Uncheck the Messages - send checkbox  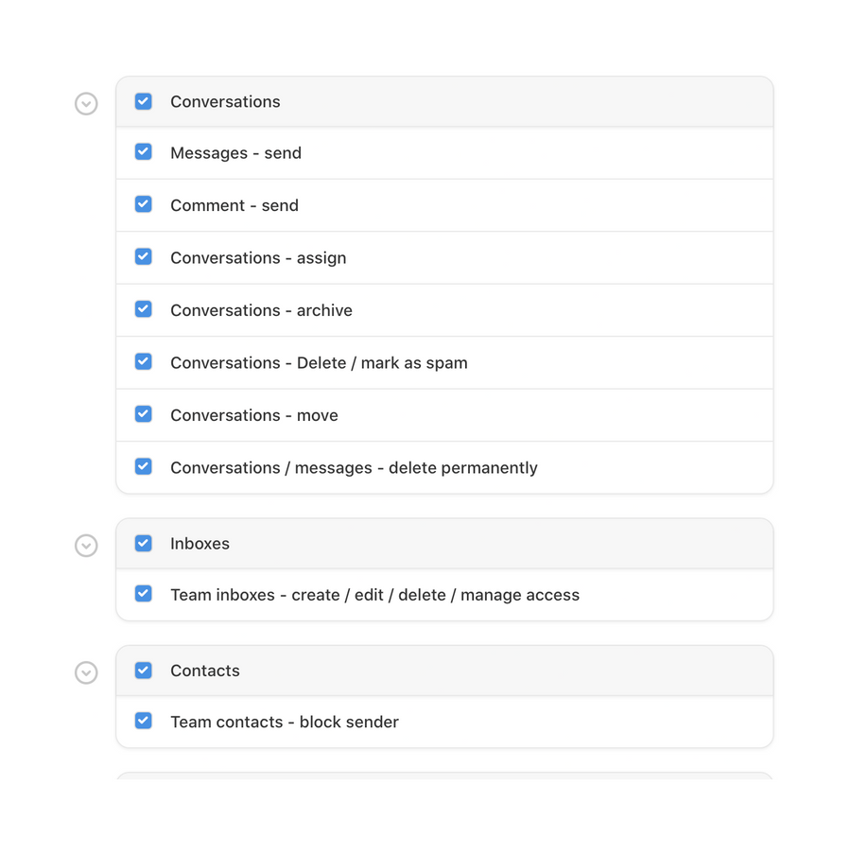pyautogui.click(x=144, y=152)
